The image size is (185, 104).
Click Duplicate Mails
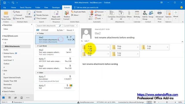78,12
